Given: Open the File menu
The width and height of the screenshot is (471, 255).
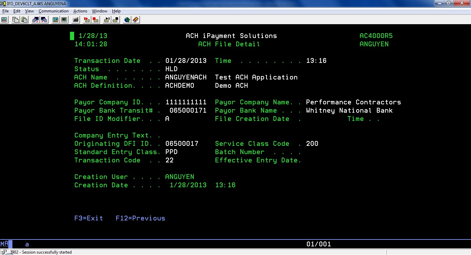Looking at the screenshot, I should pos(5,11).
